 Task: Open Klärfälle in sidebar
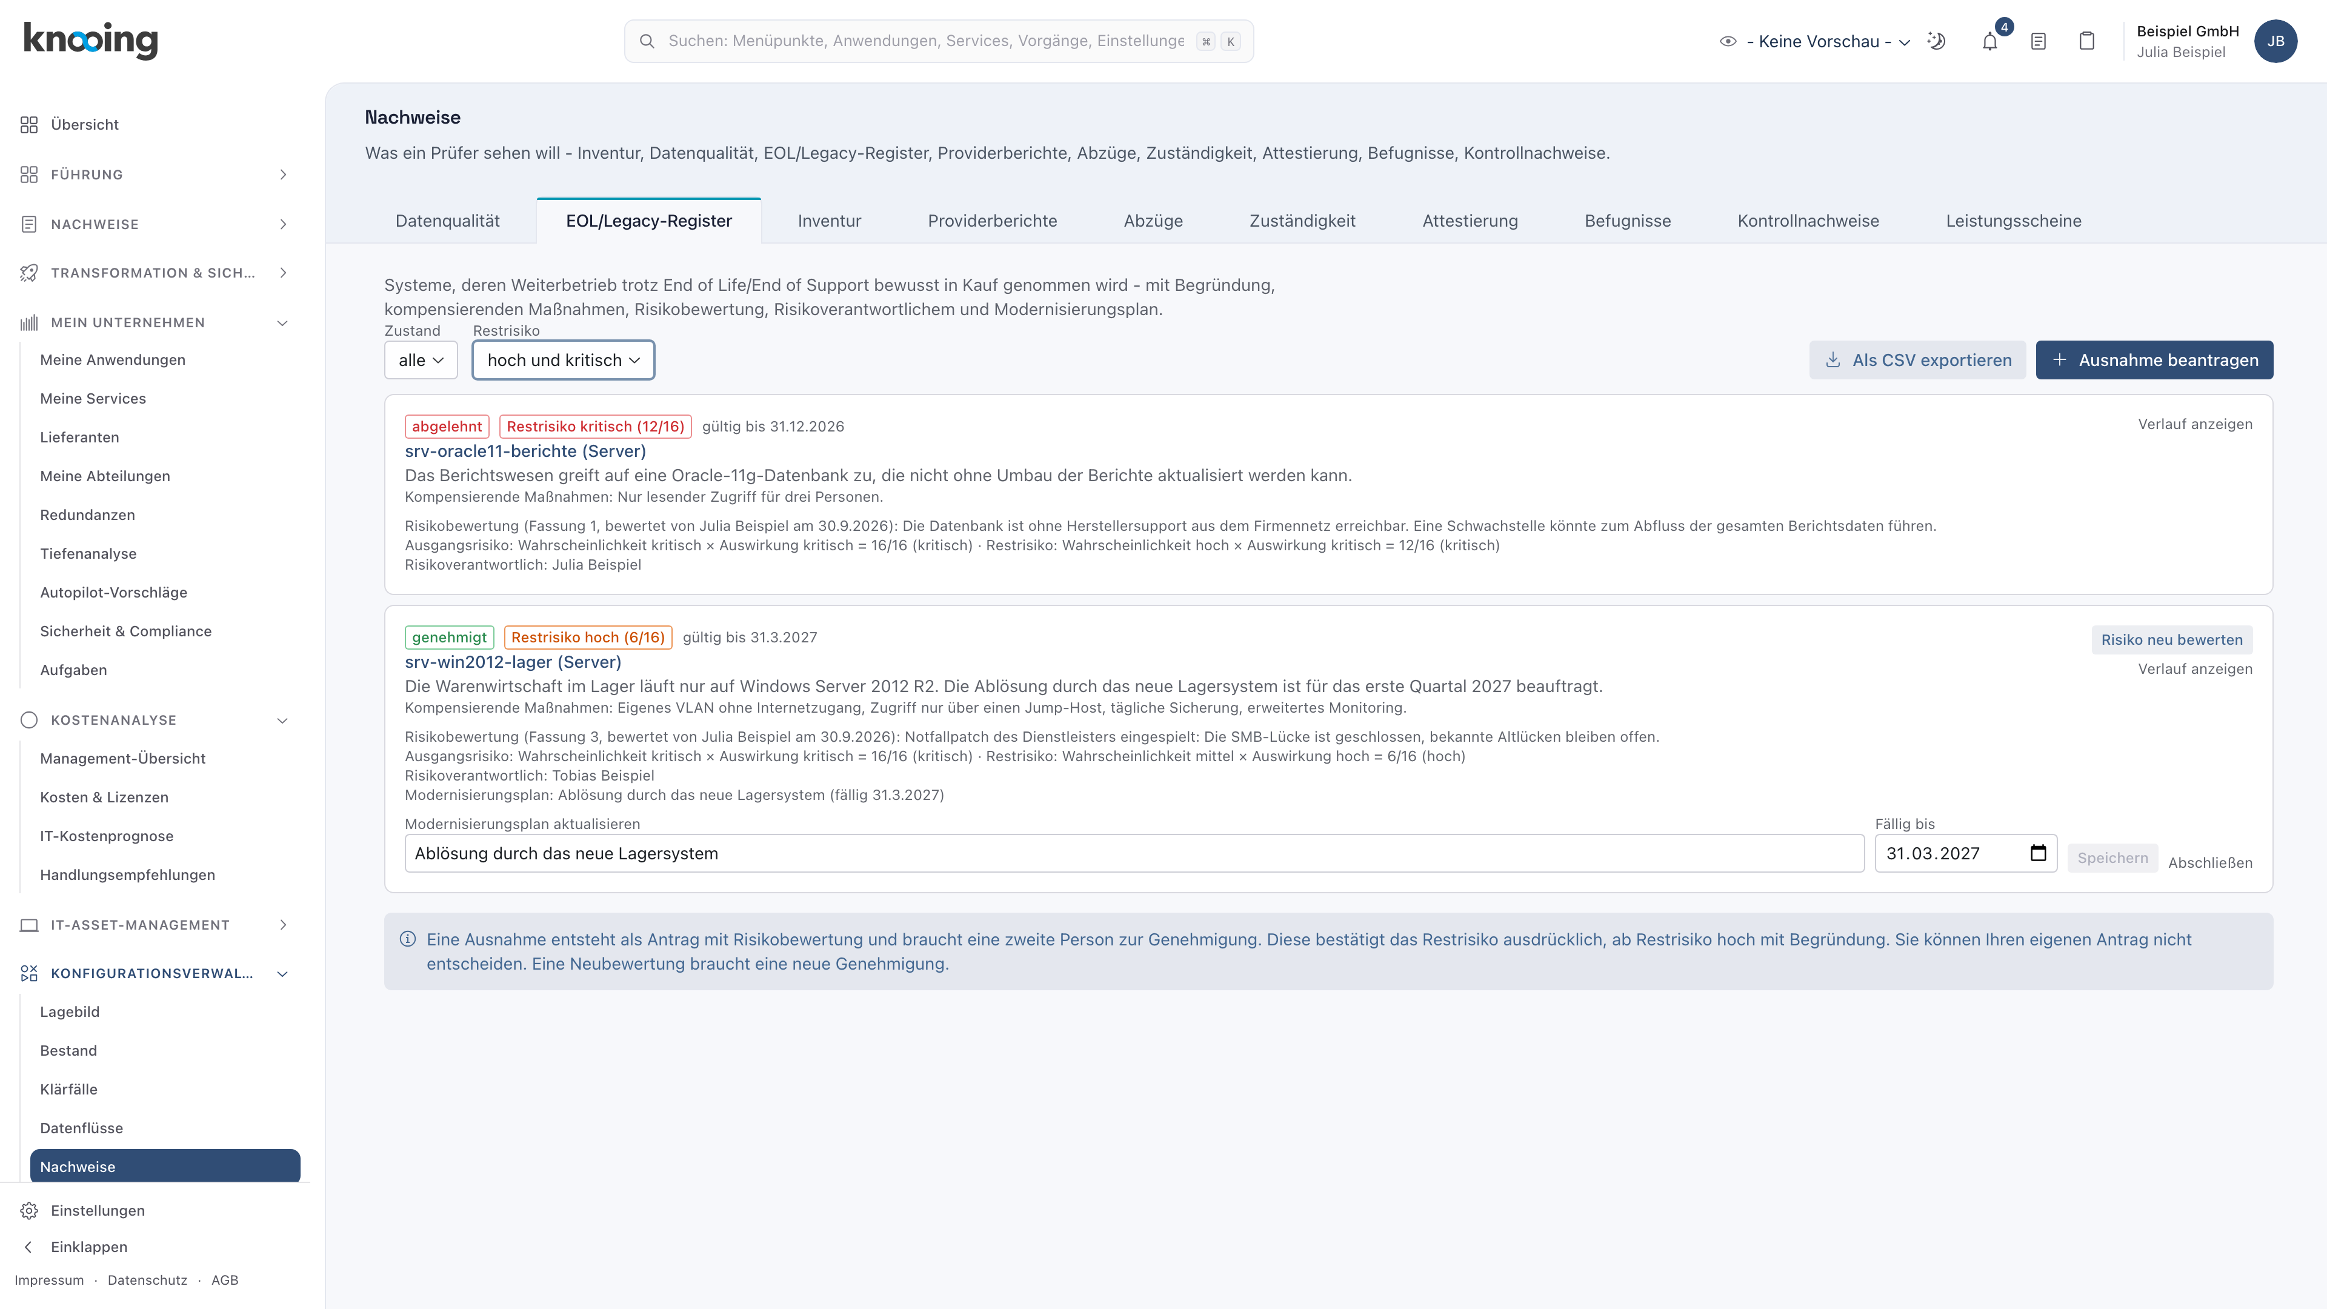click(68, 1090)
